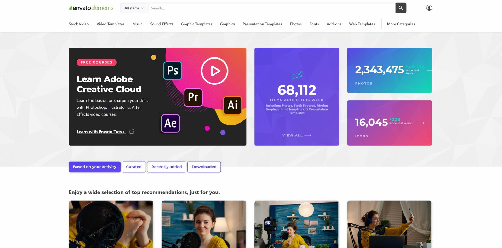Click the Free Courses badge
Image resolution: width=502 pixels, height=248 pixels.
(x=96, y=62)
